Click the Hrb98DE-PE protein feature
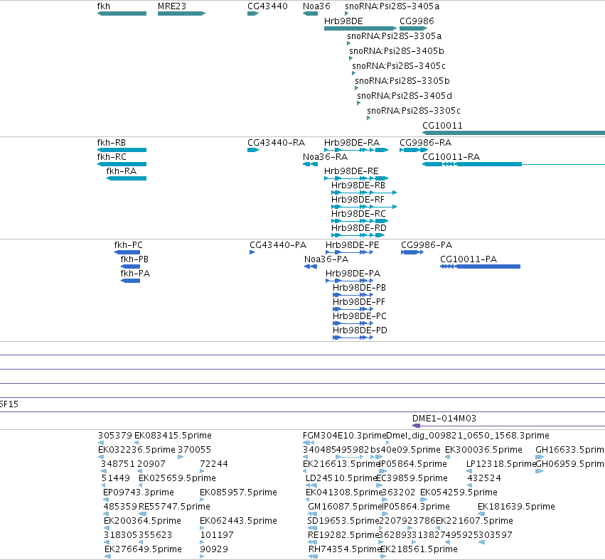This screenshot has height=560, width=605. (x=350, y=252)
